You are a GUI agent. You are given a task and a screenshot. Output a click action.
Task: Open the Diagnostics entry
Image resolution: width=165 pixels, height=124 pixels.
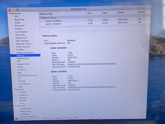click(21, 38)
